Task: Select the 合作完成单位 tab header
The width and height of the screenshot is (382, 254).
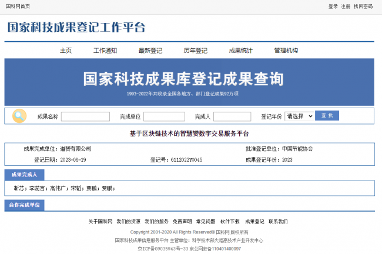Action: pyautogui.click(x=24, y=205)
